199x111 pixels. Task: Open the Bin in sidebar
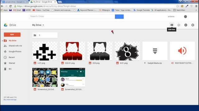click(x=10, y=69)
